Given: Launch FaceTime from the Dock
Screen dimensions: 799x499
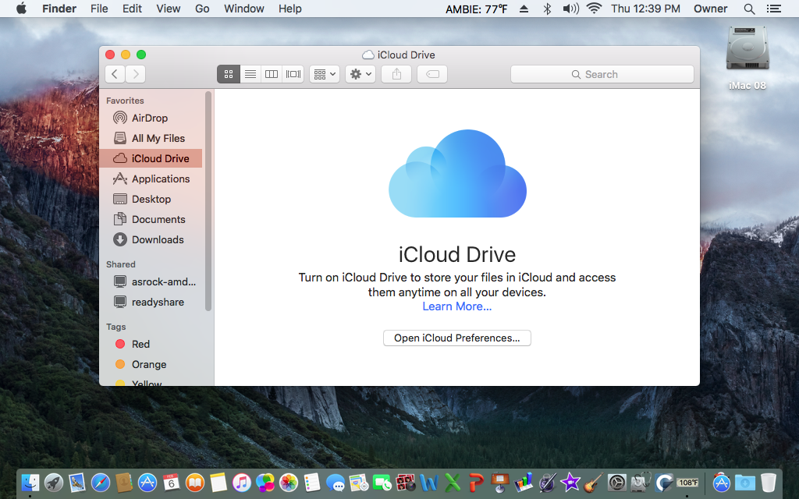Looking at the screenshot, I should coord(382,482).
